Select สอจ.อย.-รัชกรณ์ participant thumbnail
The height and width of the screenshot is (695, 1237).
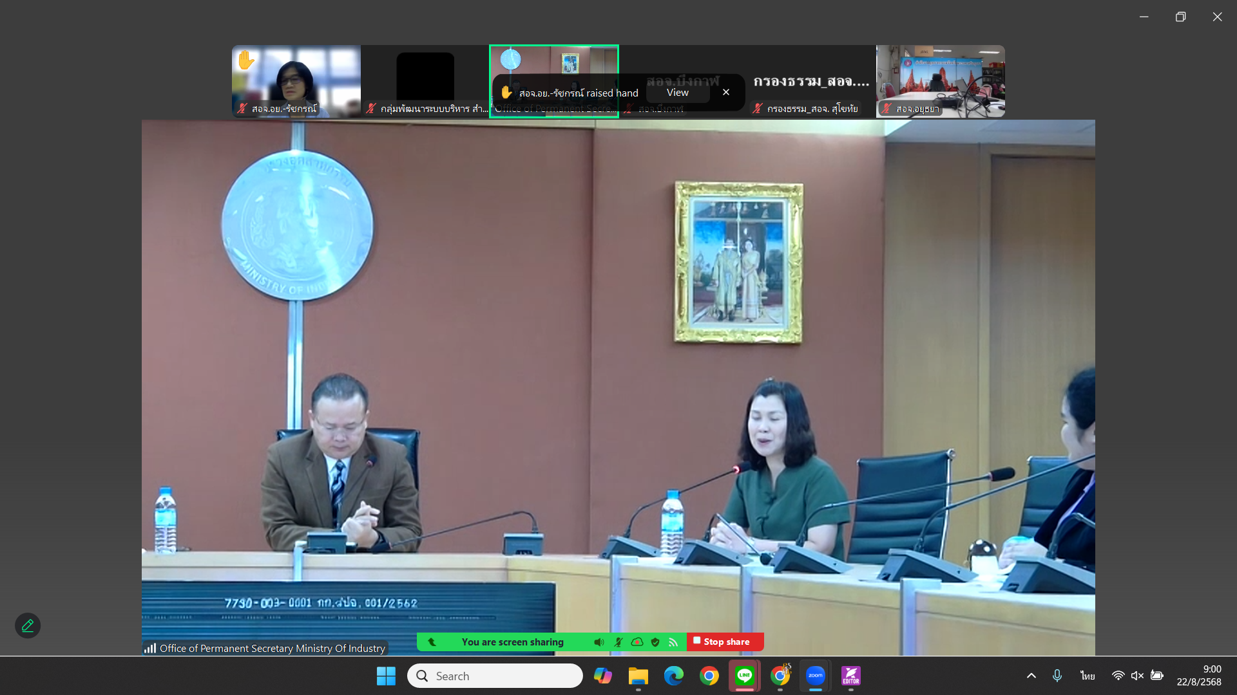(296, 81)
